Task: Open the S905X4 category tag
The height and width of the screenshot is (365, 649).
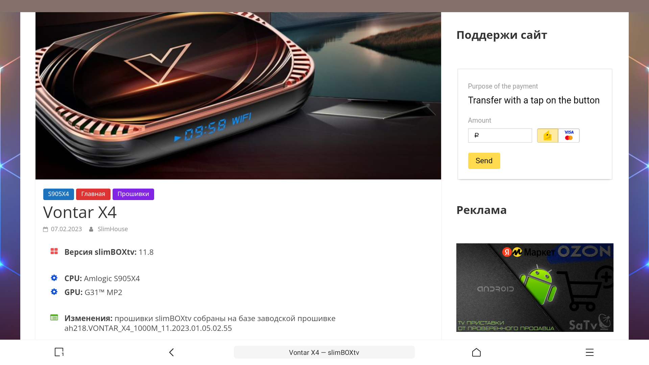Action: [x=58, y=194]
